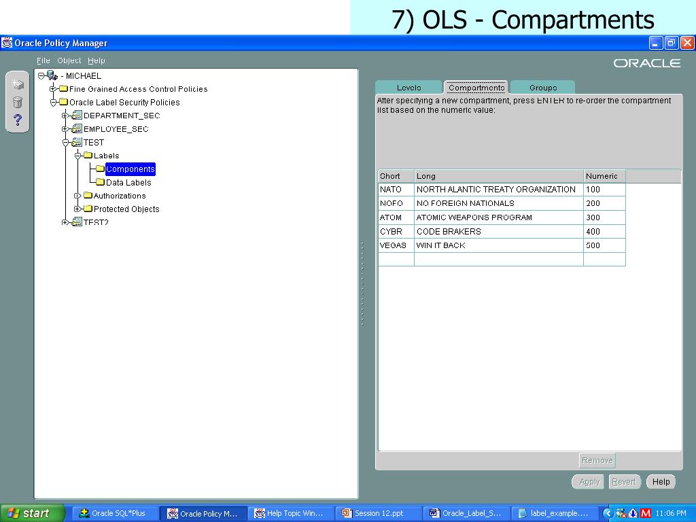Expand the EMPLOYEE_SEC policy node
Image resolution: width=696 pixels, height=522 pixels.
pyautogui.click(x=65, y=129)
